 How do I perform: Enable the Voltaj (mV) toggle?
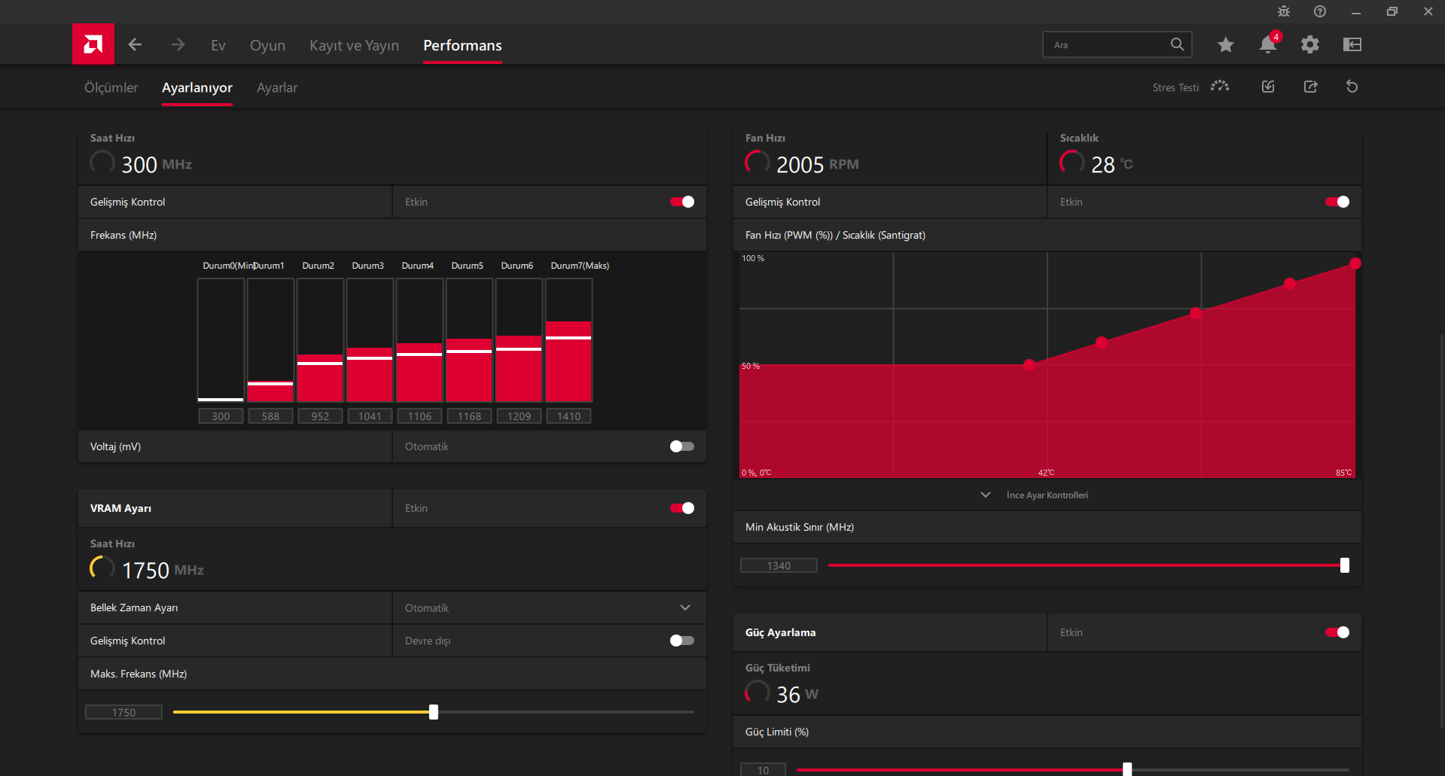[681, 446]
